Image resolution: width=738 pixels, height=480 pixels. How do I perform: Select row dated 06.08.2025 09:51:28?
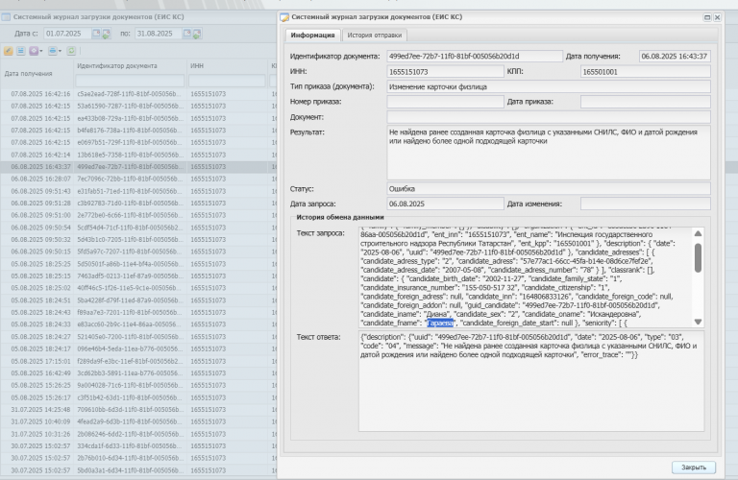point(138,204)
